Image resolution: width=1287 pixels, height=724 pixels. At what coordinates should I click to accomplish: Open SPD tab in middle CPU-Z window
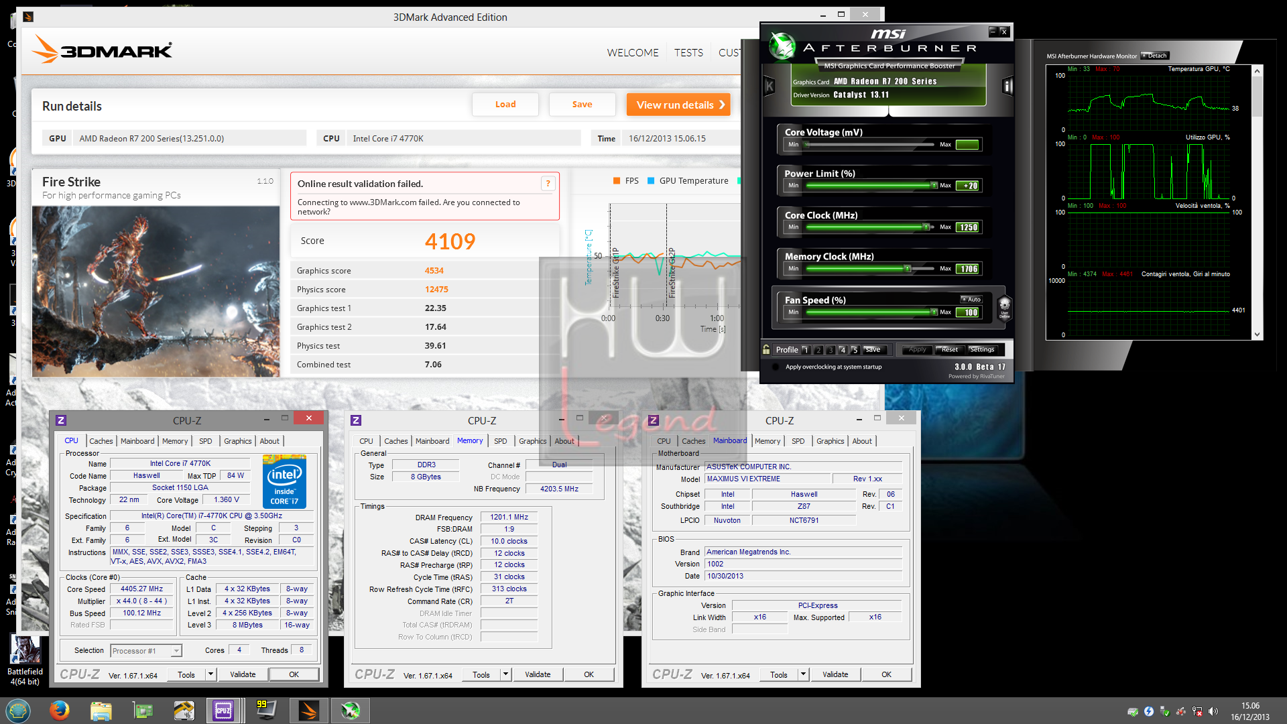click(501, 441)
